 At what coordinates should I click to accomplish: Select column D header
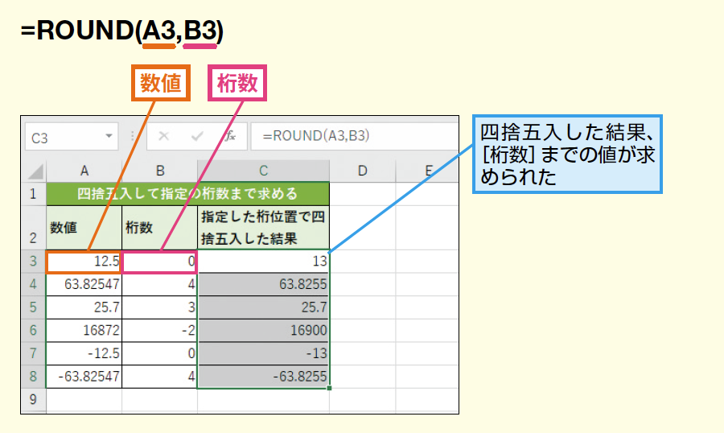362,171
